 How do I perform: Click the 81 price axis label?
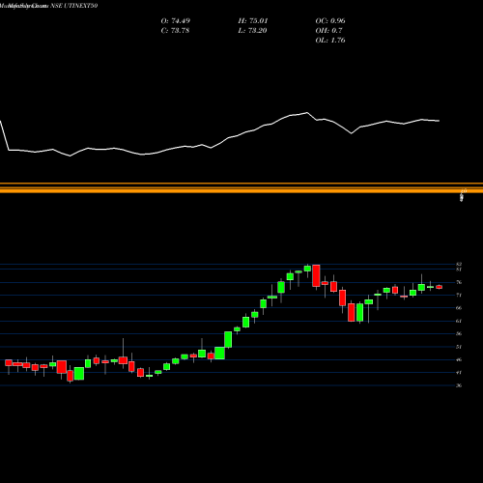[459, 270]
